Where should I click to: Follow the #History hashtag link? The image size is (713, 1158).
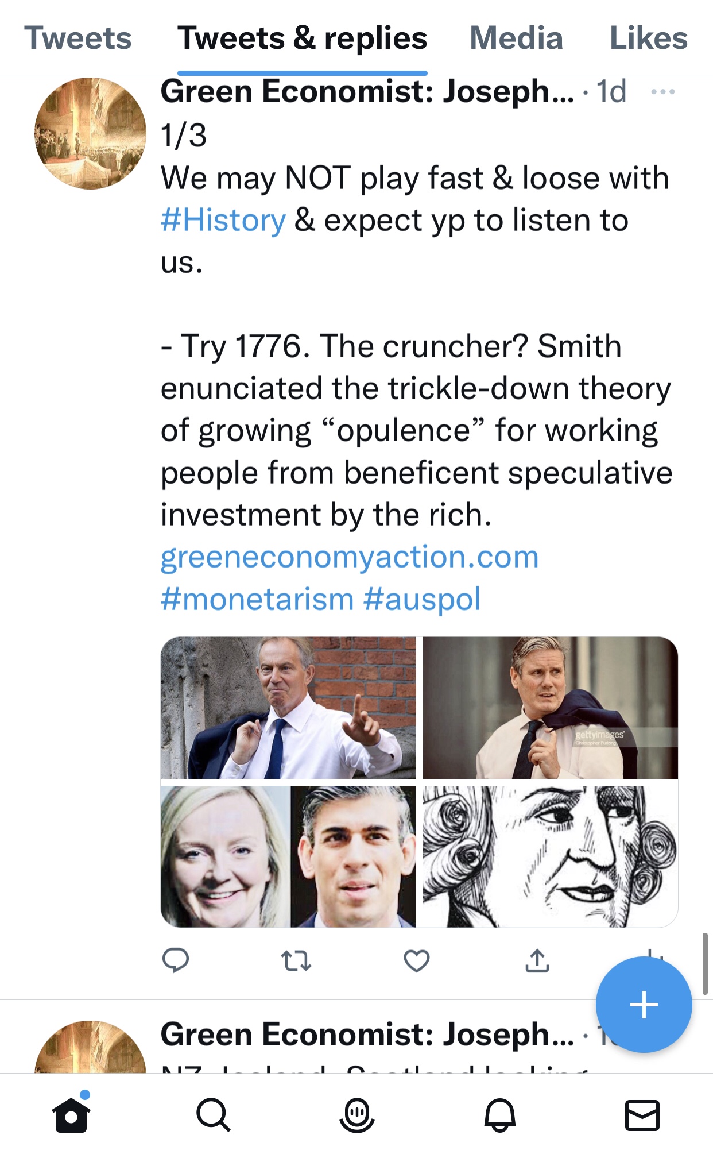coord(222,219)
